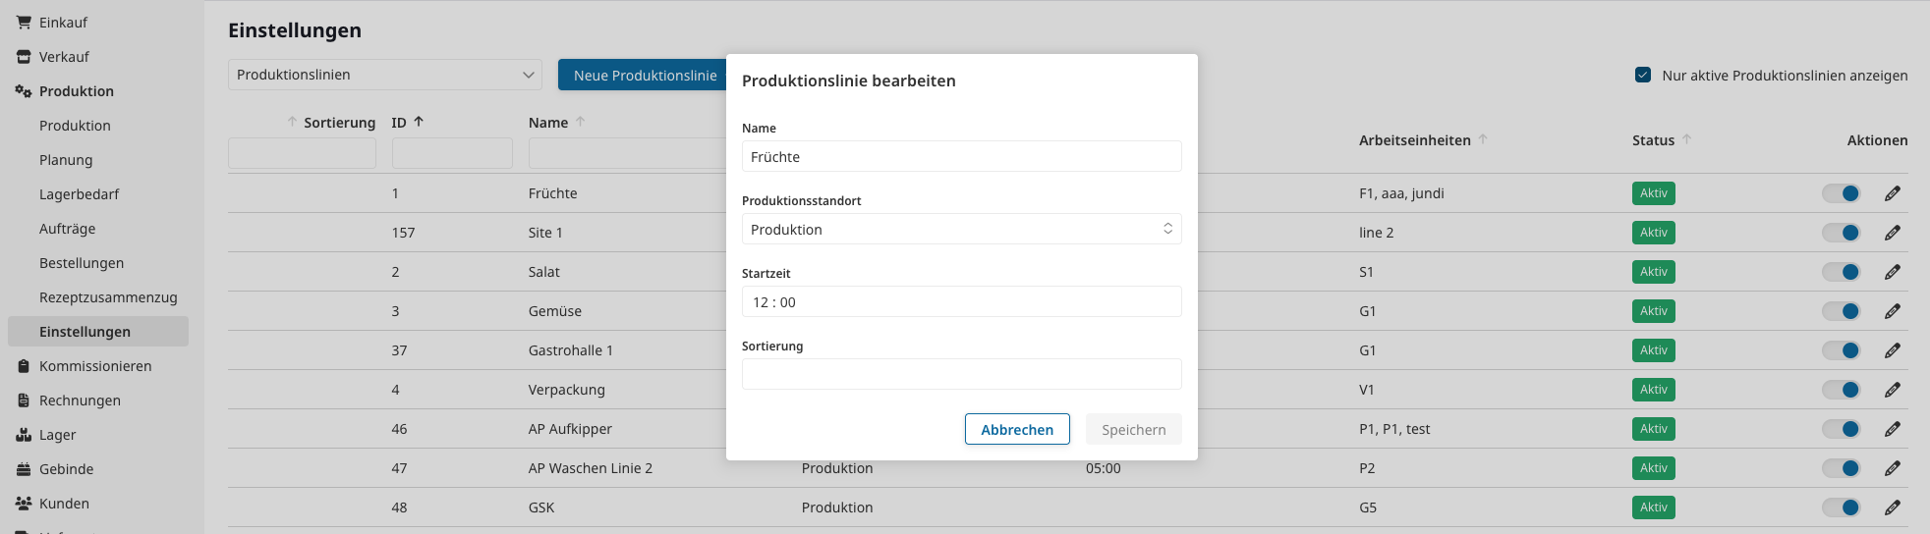Viewport: 1930px width, 534px height.
Task: Sort by ID using arrow icon
Action: [419, 122]
